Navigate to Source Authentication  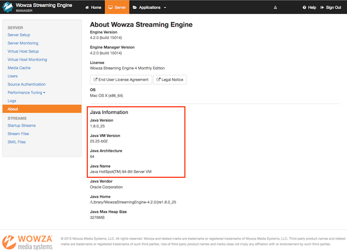(x=27, y=85)
